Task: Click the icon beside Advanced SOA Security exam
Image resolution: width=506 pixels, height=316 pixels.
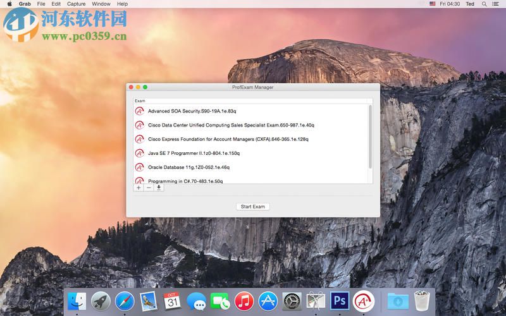Action: click(x=139, y=111)
